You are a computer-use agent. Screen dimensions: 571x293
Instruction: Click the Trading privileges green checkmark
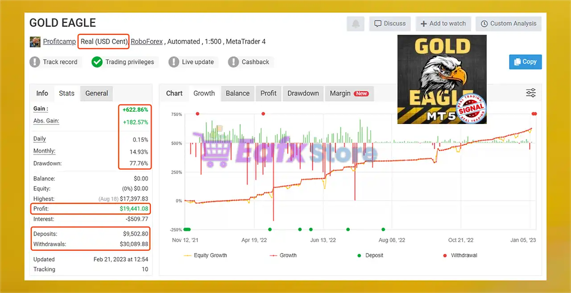point(97,62)
